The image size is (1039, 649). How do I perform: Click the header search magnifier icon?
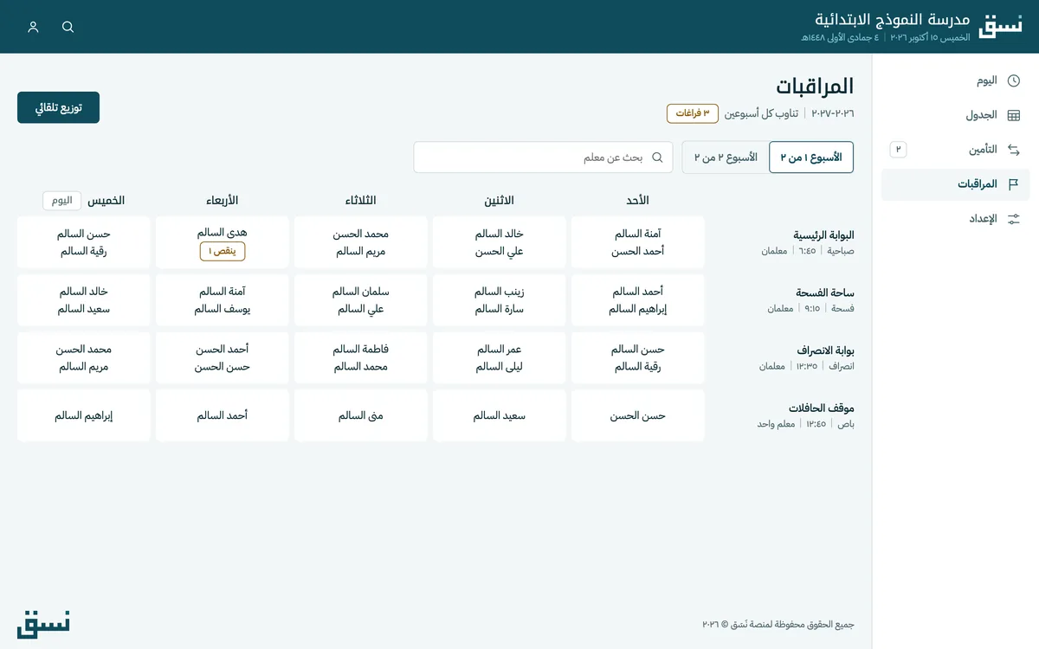click(x=68, y=27)
